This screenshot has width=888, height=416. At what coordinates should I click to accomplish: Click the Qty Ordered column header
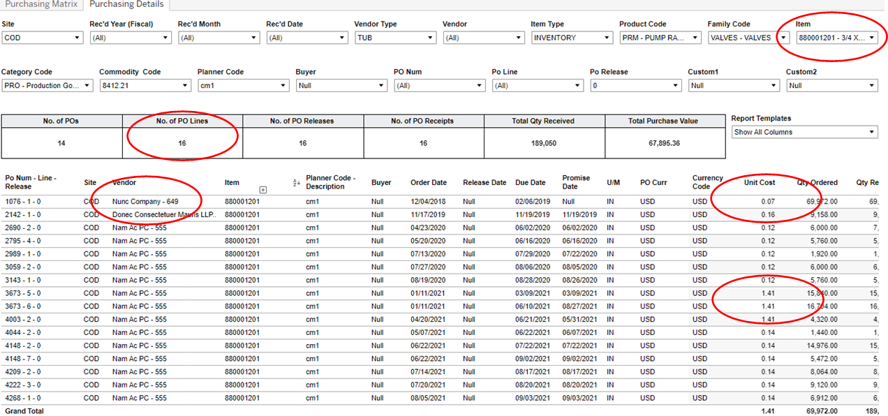click(817, 183)
